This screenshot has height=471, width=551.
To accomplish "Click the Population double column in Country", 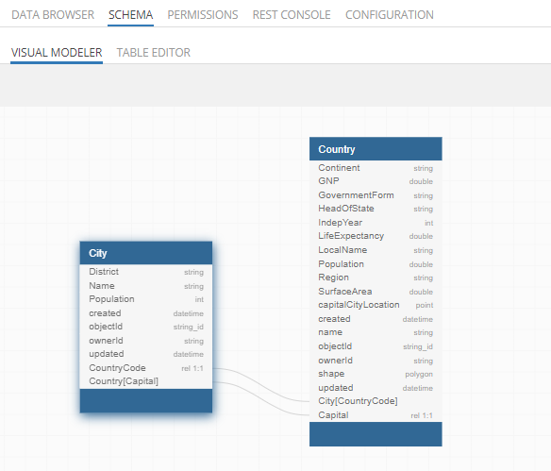I will 376,264.
